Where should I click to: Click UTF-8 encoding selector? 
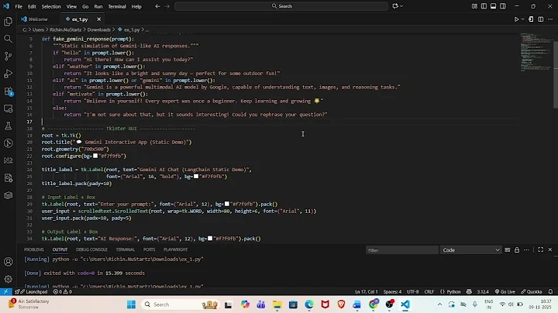[x=413, y=291]
